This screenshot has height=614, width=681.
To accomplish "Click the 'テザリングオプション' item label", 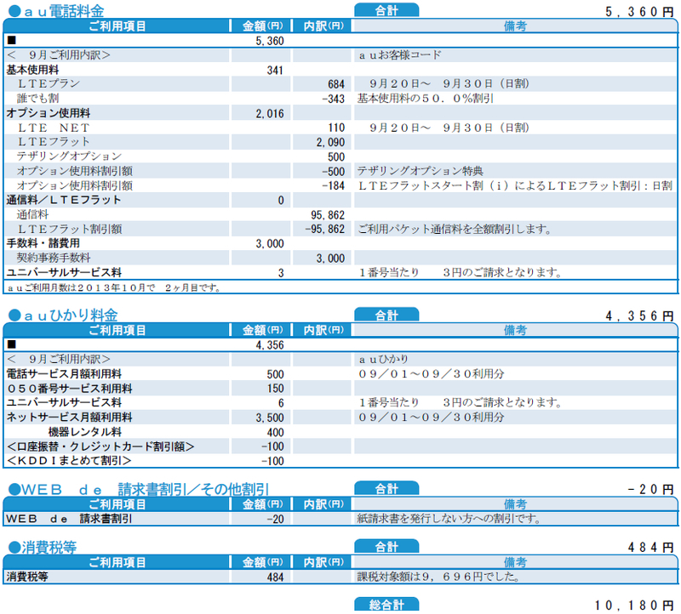I will coord(69,156).
